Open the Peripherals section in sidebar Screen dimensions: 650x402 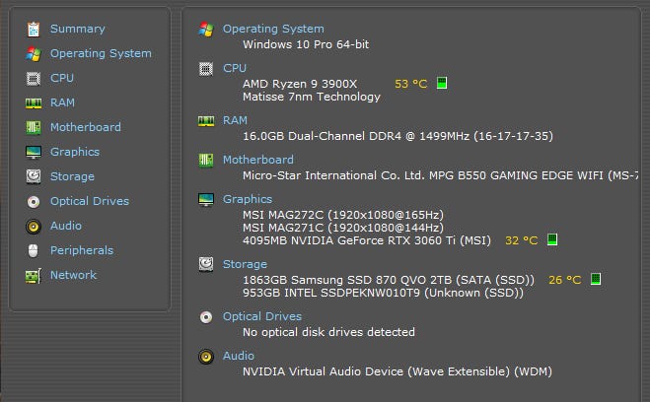tap(81, 250)
